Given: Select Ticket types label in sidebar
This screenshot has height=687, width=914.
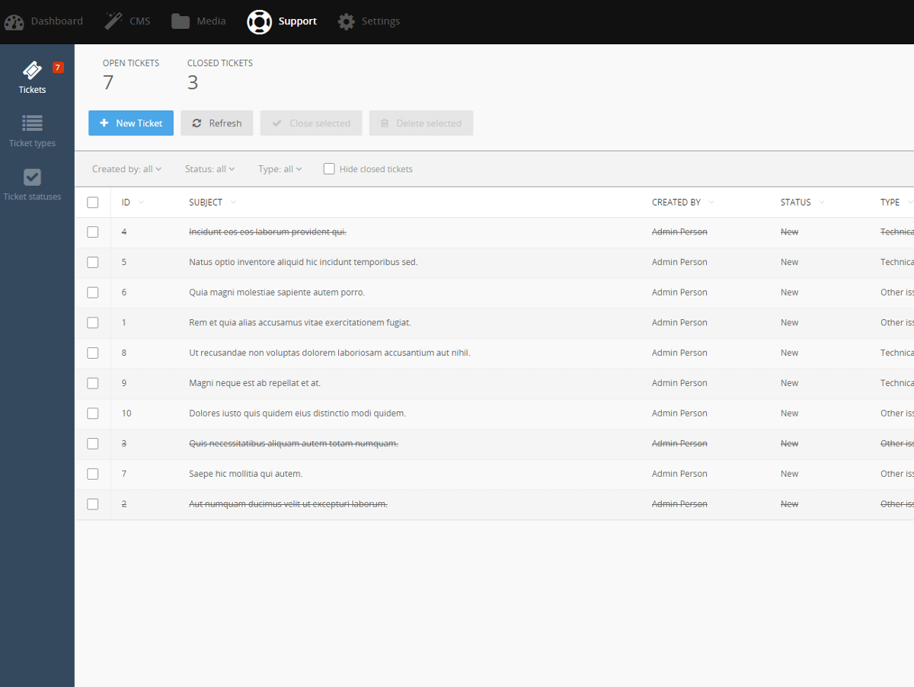Looking at the screenshot, I should coord(32,143).
